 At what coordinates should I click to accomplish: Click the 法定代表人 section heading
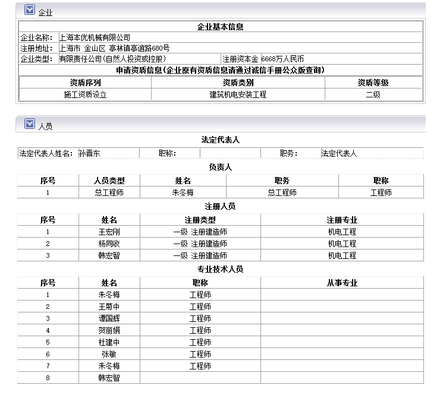(x=221, y=140)
